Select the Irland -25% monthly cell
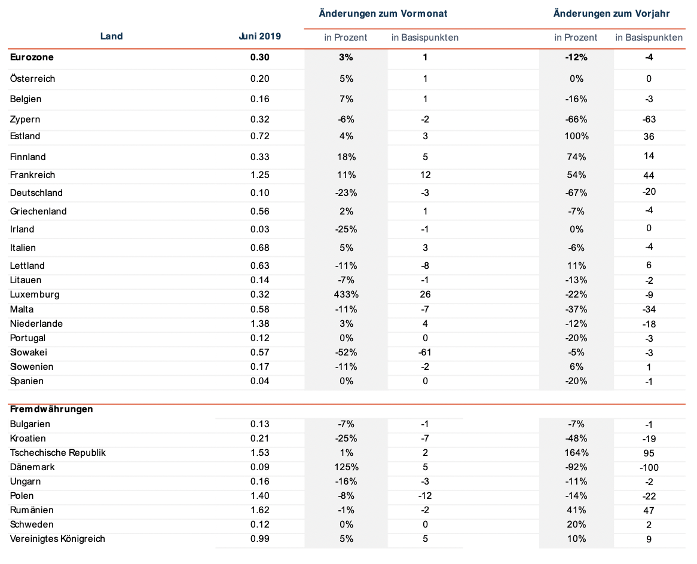697x564 pixels. (346, 229)
